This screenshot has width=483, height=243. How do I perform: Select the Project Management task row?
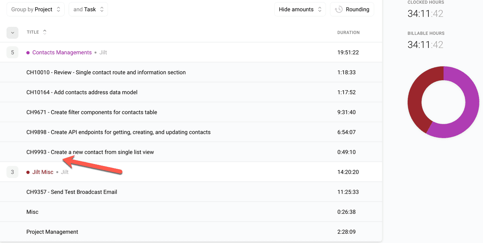click(52, 232)
